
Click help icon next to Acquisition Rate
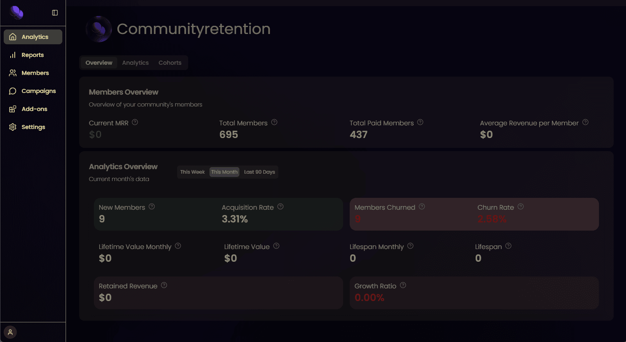(280, 206)
